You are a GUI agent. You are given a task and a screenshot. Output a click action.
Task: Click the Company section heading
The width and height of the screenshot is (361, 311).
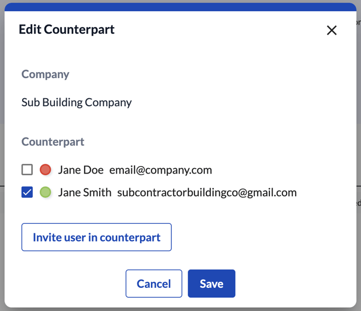coord(45,74)
